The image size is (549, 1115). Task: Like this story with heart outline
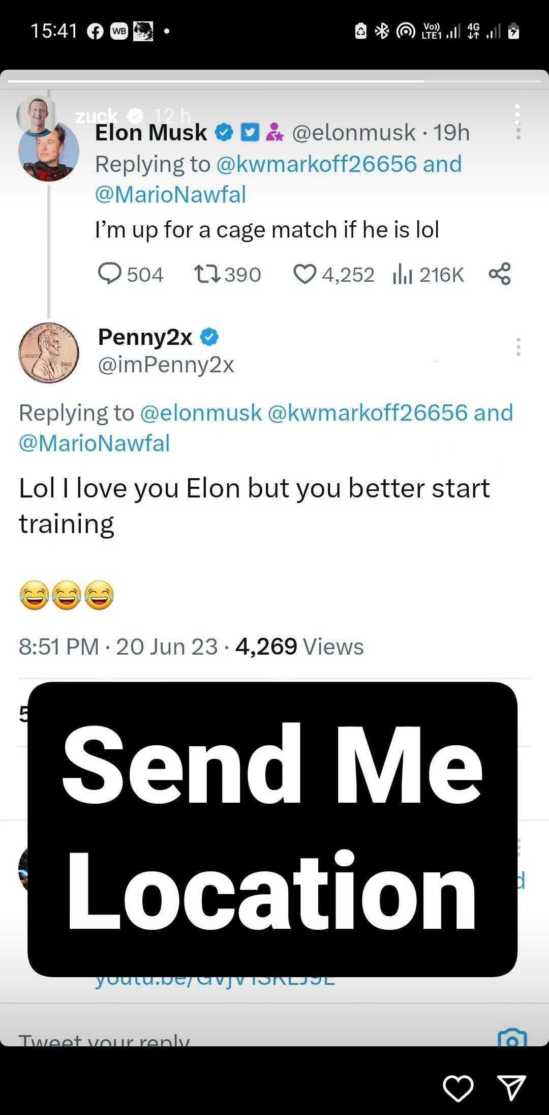[x=458, y=1089]
